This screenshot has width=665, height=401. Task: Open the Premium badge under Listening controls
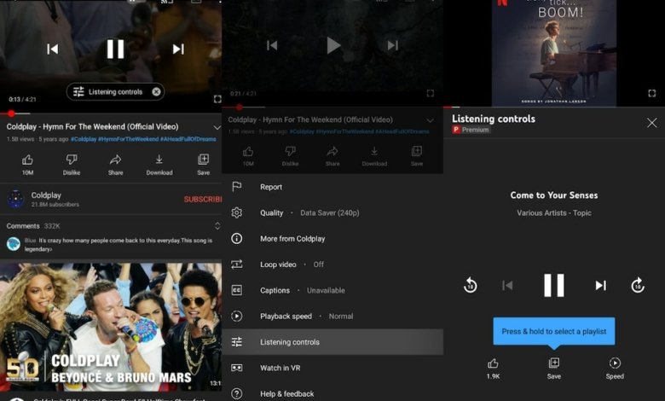point(471,130)
